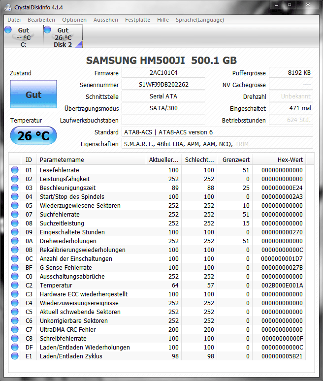Image resolution: width=323 pixels, height=381 pixels.
Task: Click status orb for Laden/Entladen Wiederholungen row
Action: (x=15, y=347)
